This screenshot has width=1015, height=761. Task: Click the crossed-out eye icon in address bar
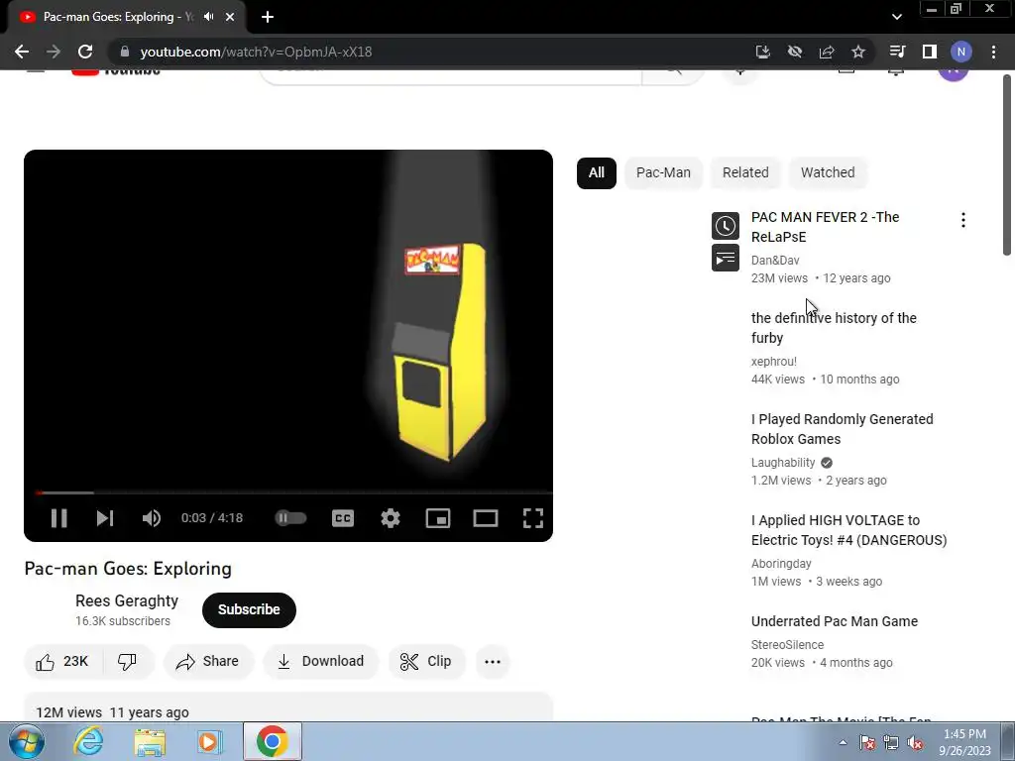pos(795,52)
